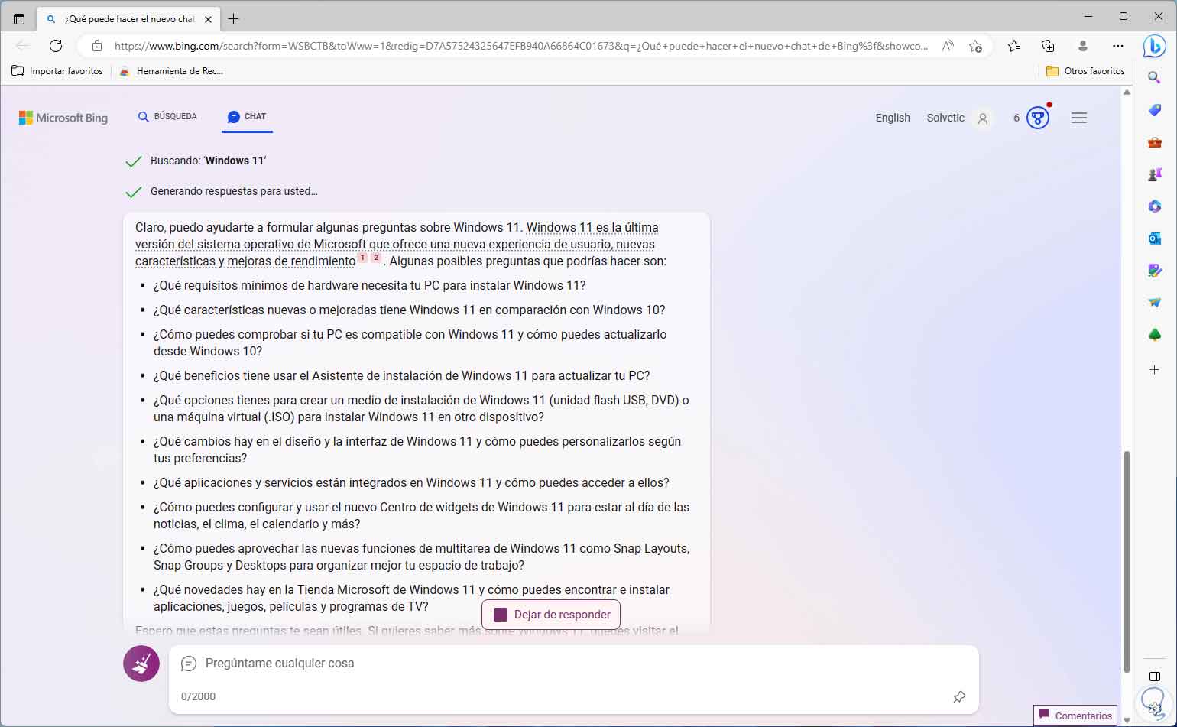
Task: Click the Microsoft Bing logo
Action: (63, 118)
